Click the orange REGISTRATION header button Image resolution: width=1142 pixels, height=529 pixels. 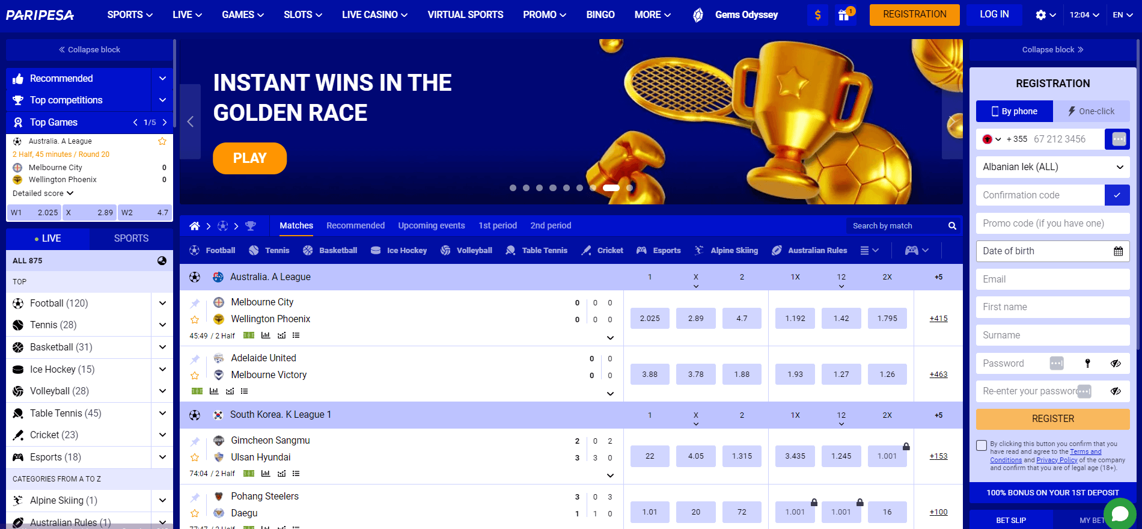(x=914, y=15)
